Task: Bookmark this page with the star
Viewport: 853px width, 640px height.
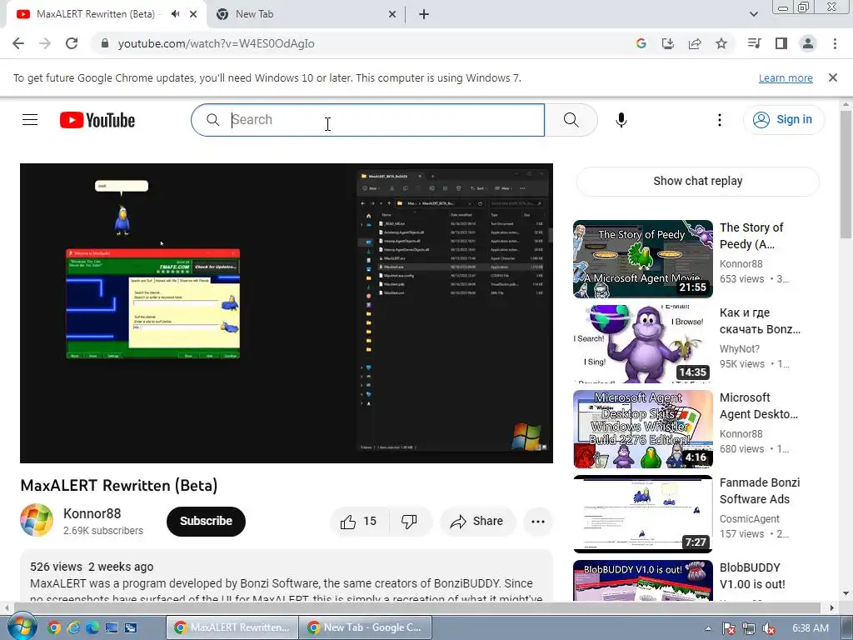Action: coord(721,43)
